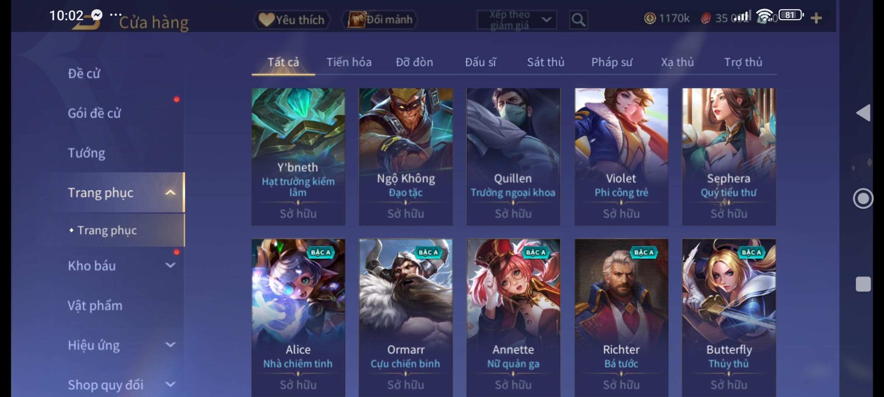Tap the square recent-apps icon
This screenshot has height=397, width=884.
863,284
